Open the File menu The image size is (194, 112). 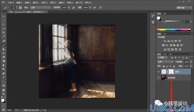(x=11, y=2)
